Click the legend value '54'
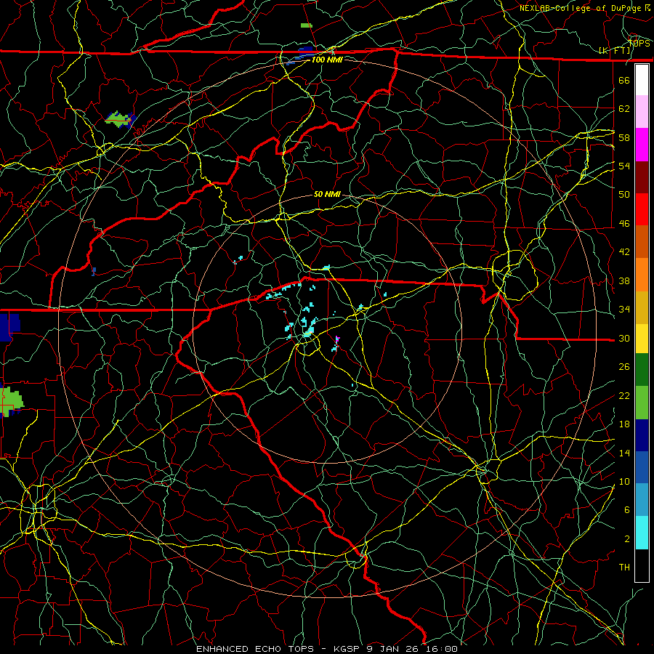This screenshot has height=654, width=654. pyautogui.click(x=624, y=166)
